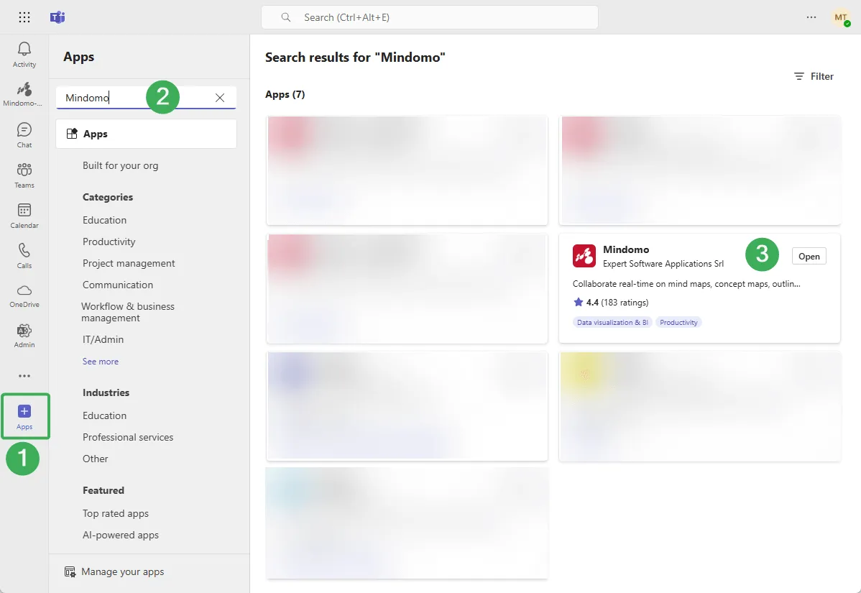
Task: Open the app launcher grid icon
Action: tap(24, 17)
